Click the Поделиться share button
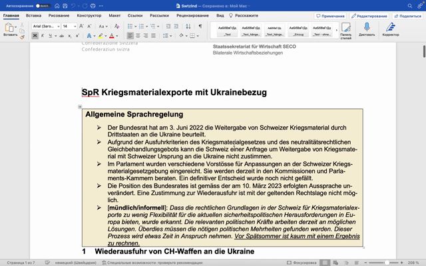This screenshot has height=266, width=426. (408, 16)
